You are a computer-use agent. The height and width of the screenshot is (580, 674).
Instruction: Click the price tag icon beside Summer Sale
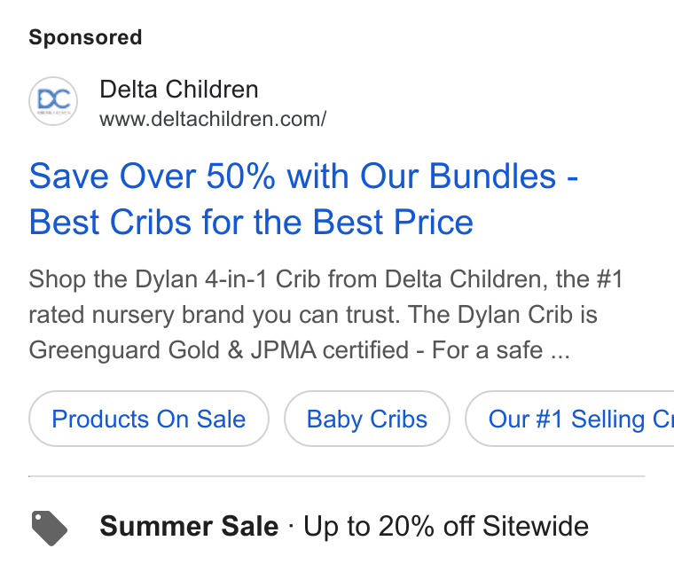pos(50,528)
